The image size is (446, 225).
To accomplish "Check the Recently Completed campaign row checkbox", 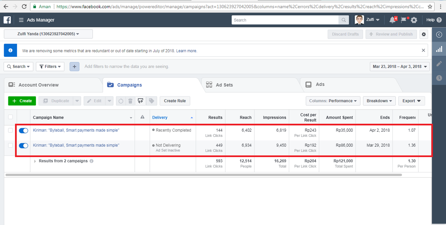I will pyautogui.click(x=10, y=130).
